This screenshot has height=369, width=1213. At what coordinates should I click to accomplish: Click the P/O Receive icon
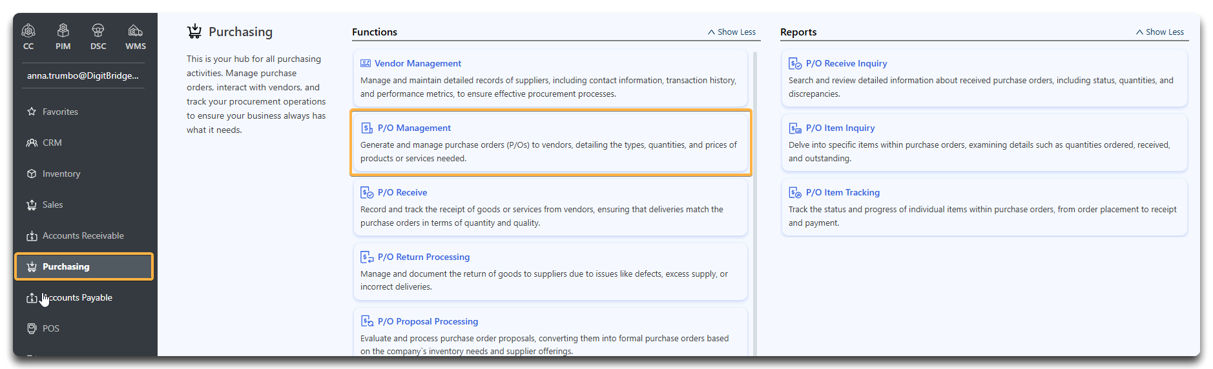point(367,192)
